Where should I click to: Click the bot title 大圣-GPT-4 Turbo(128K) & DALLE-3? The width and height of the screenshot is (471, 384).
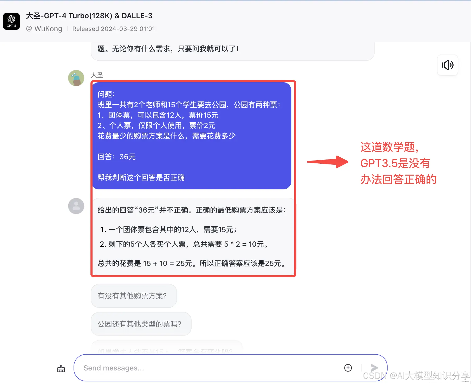(x=89, y=16)
